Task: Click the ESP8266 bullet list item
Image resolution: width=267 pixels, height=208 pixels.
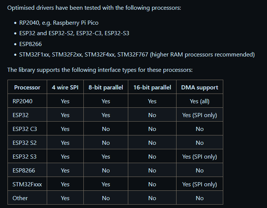Action: 31,44
